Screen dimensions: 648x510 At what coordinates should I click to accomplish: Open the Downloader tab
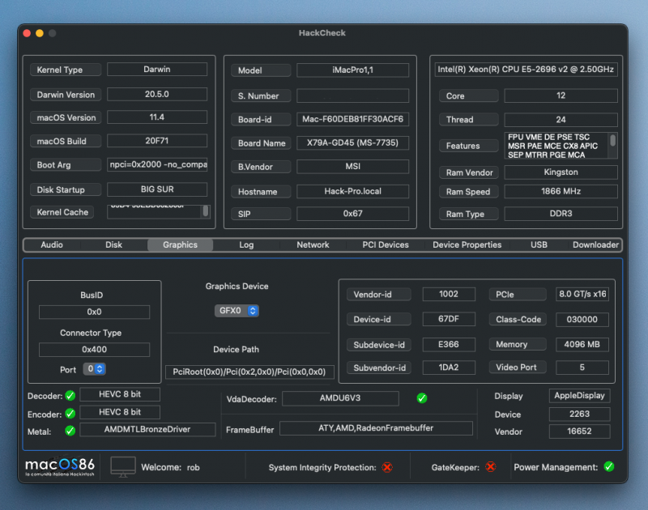coord(595,244)
